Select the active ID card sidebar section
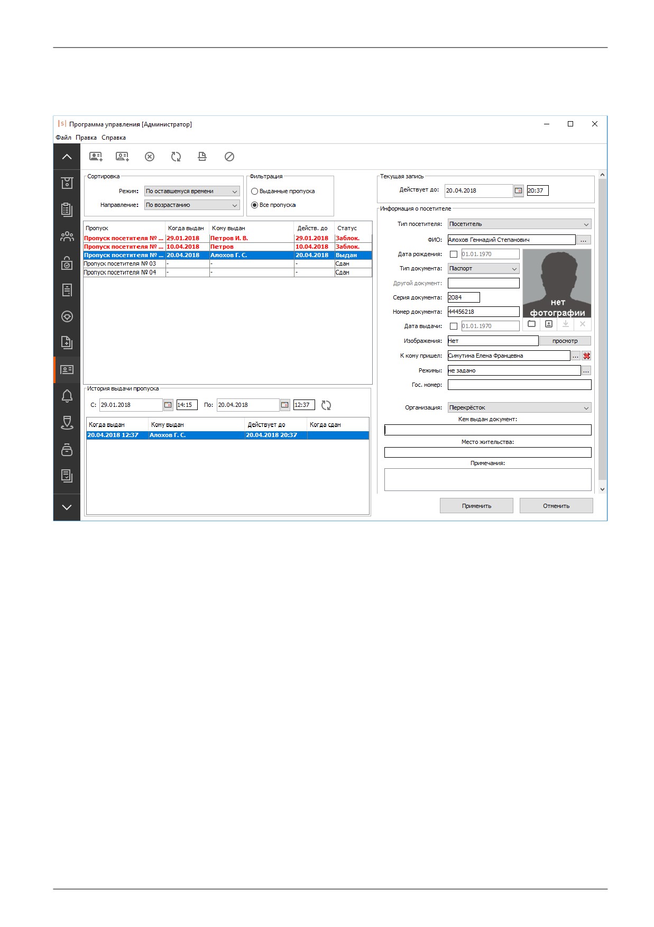The width and height of the screenshot is (654, 927). tap(67, 369)
